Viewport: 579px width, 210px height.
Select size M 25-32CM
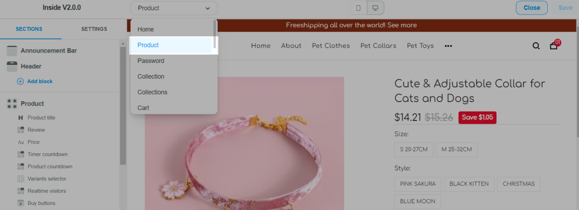click(457, 150)
